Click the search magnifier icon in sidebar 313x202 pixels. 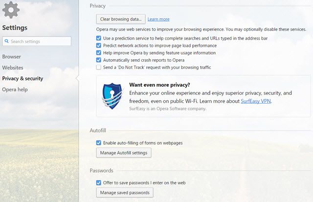tap(7, 42)
